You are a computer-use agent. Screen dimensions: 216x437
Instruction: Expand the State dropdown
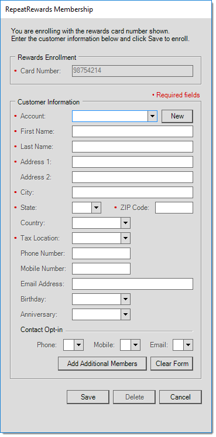(x=96, y=208)
